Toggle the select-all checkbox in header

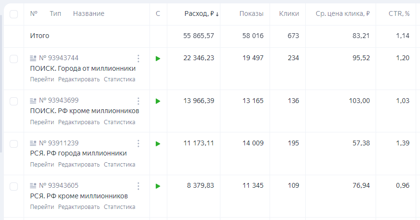tap(14, 14)
